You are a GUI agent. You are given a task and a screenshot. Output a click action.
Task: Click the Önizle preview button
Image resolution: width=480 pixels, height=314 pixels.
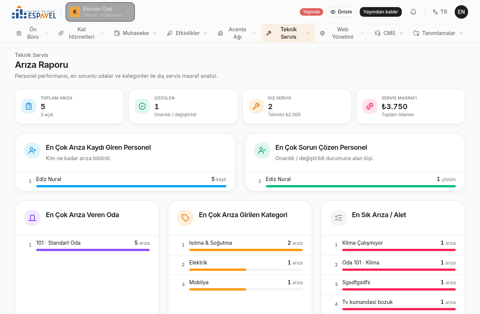coord(341,12)
